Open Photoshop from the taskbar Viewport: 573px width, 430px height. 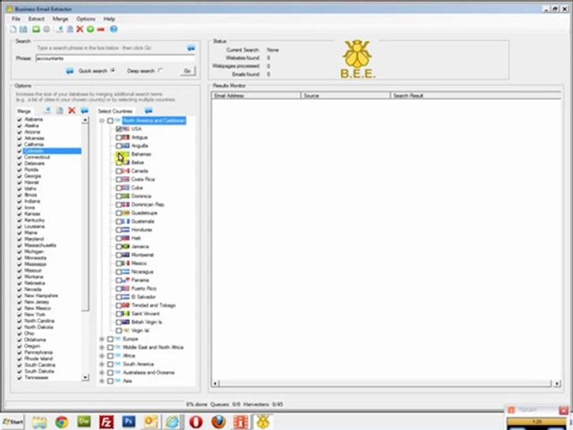tap(128, 422)
